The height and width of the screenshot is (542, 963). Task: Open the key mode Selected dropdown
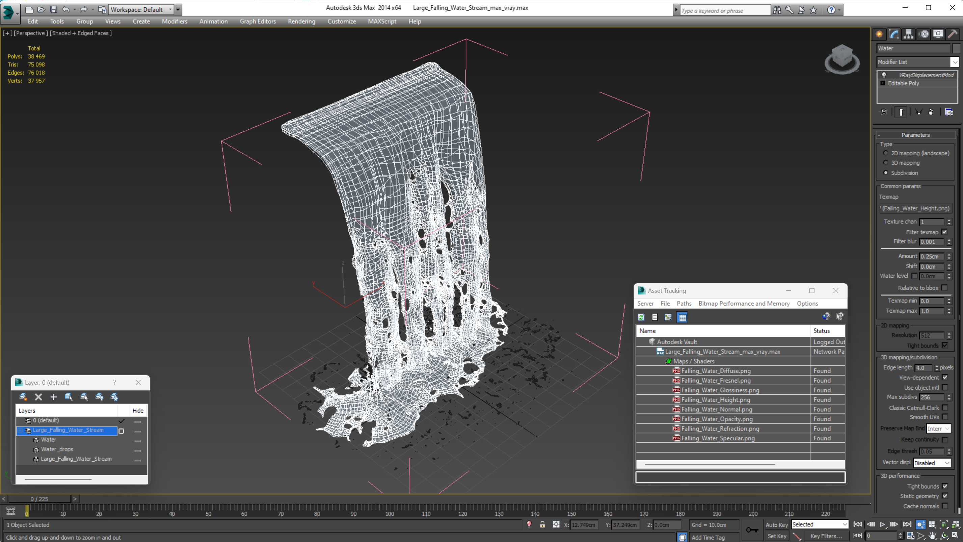820,524
